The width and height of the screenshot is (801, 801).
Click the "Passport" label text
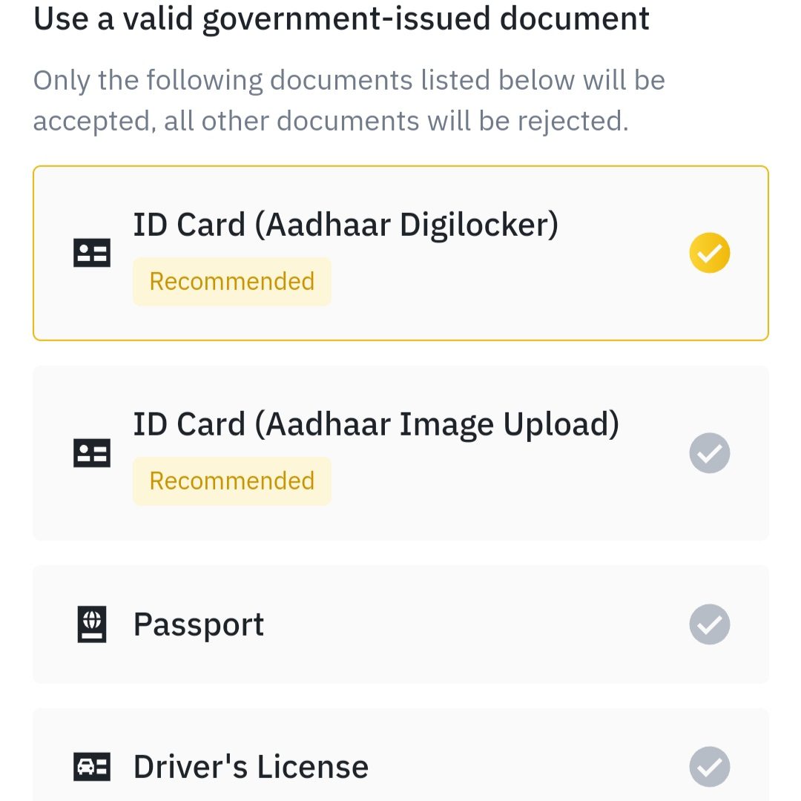(199, 625)
